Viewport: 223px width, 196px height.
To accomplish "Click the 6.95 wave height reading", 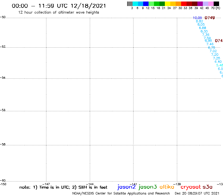I will 208,41.
